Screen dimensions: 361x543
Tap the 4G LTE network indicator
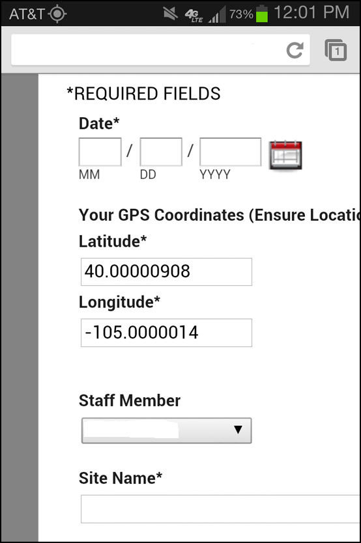pyautogui.click(x=194, y=15)
